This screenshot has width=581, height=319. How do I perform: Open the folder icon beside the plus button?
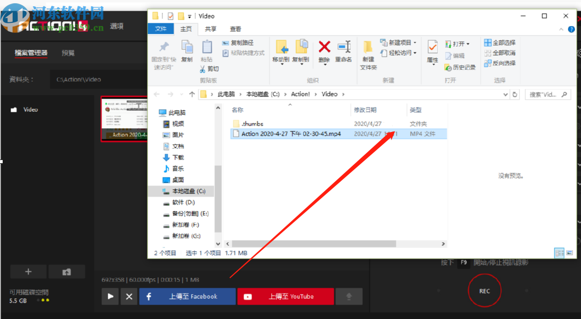[x=67, y=271]
